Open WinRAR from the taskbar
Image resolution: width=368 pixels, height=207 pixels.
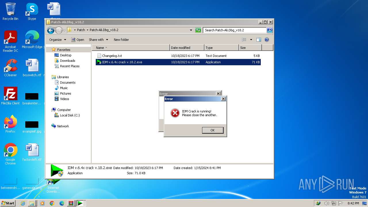pos(71,203)
